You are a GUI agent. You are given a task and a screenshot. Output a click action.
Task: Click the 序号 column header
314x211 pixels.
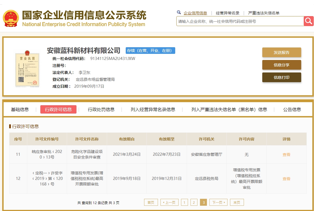(x=18, y=139)
